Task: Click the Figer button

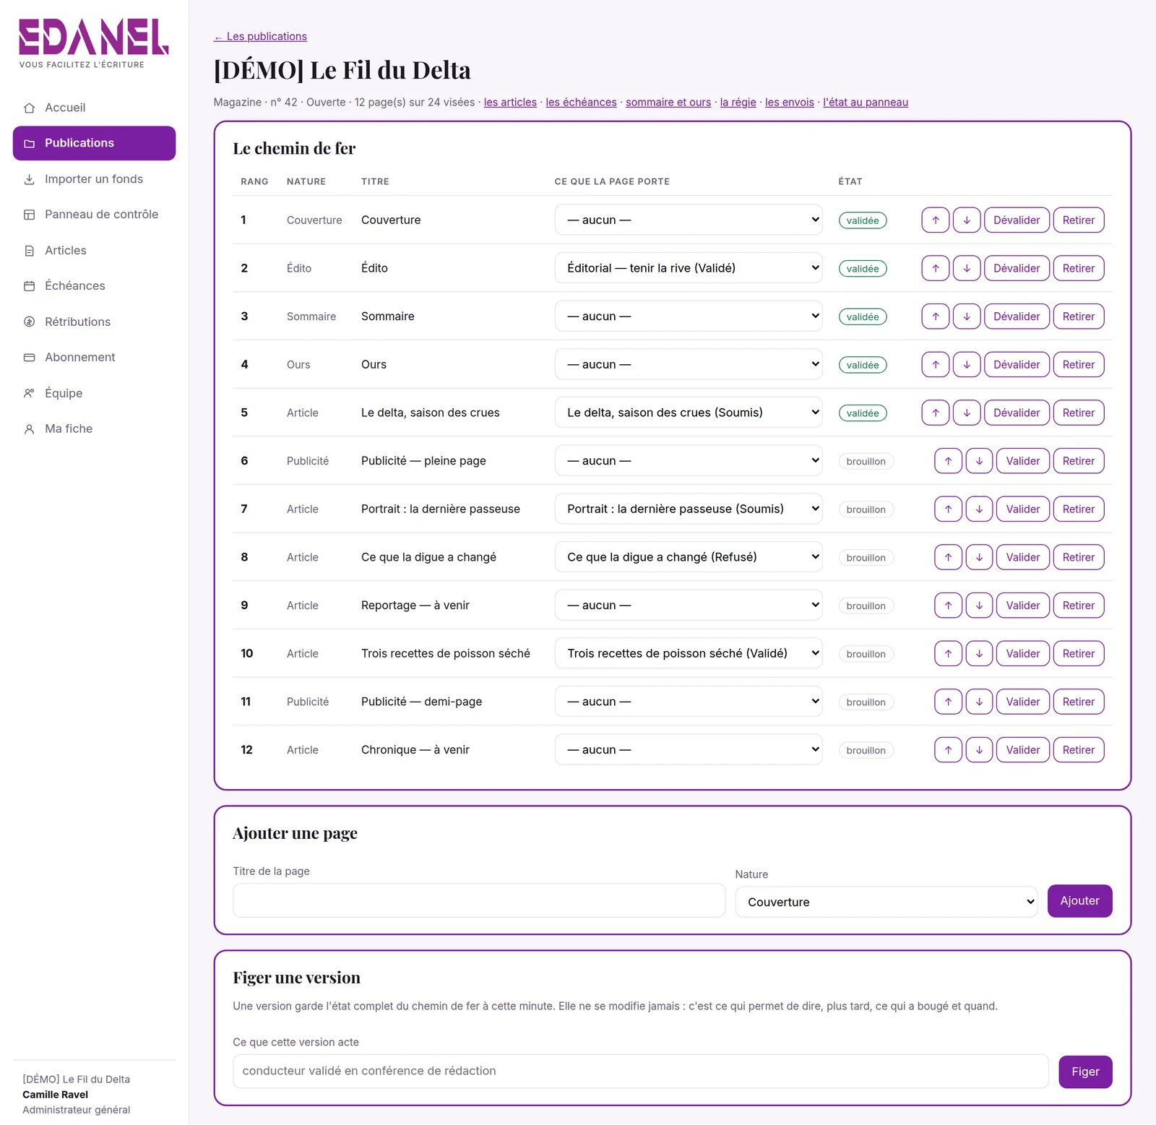Action: click(1085, 1072)
